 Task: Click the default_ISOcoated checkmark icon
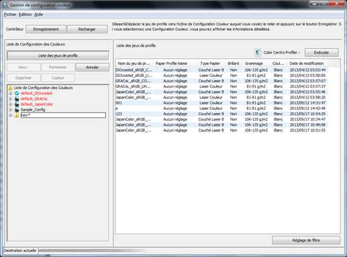[17, 93]
